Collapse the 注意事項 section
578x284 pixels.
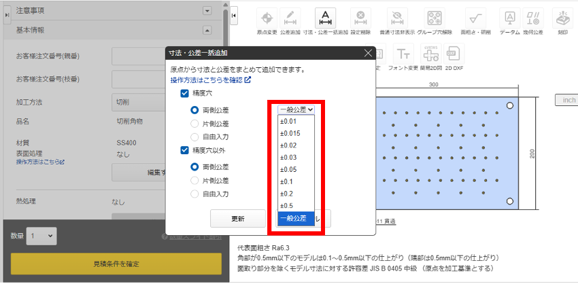click(x=207, y=11)
